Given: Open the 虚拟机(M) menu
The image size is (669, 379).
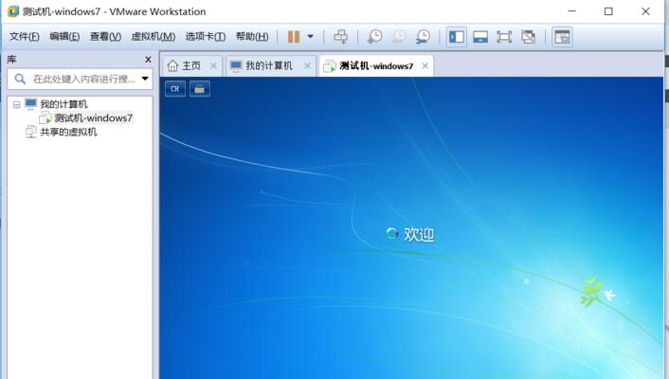Looking at the screenshot, I should [x=154, y=37].
